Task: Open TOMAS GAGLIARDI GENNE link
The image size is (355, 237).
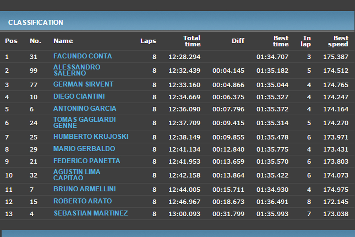Action: (84, 122)
